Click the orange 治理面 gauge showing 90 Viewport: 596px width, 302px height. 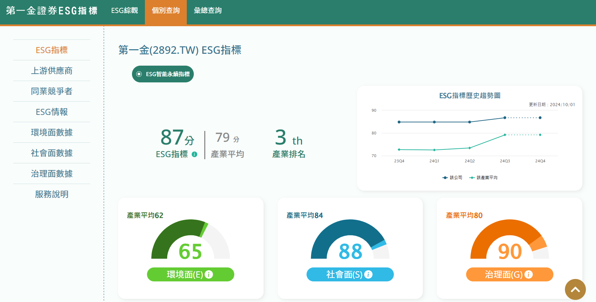pyautogui.click(x=509, y=240)
